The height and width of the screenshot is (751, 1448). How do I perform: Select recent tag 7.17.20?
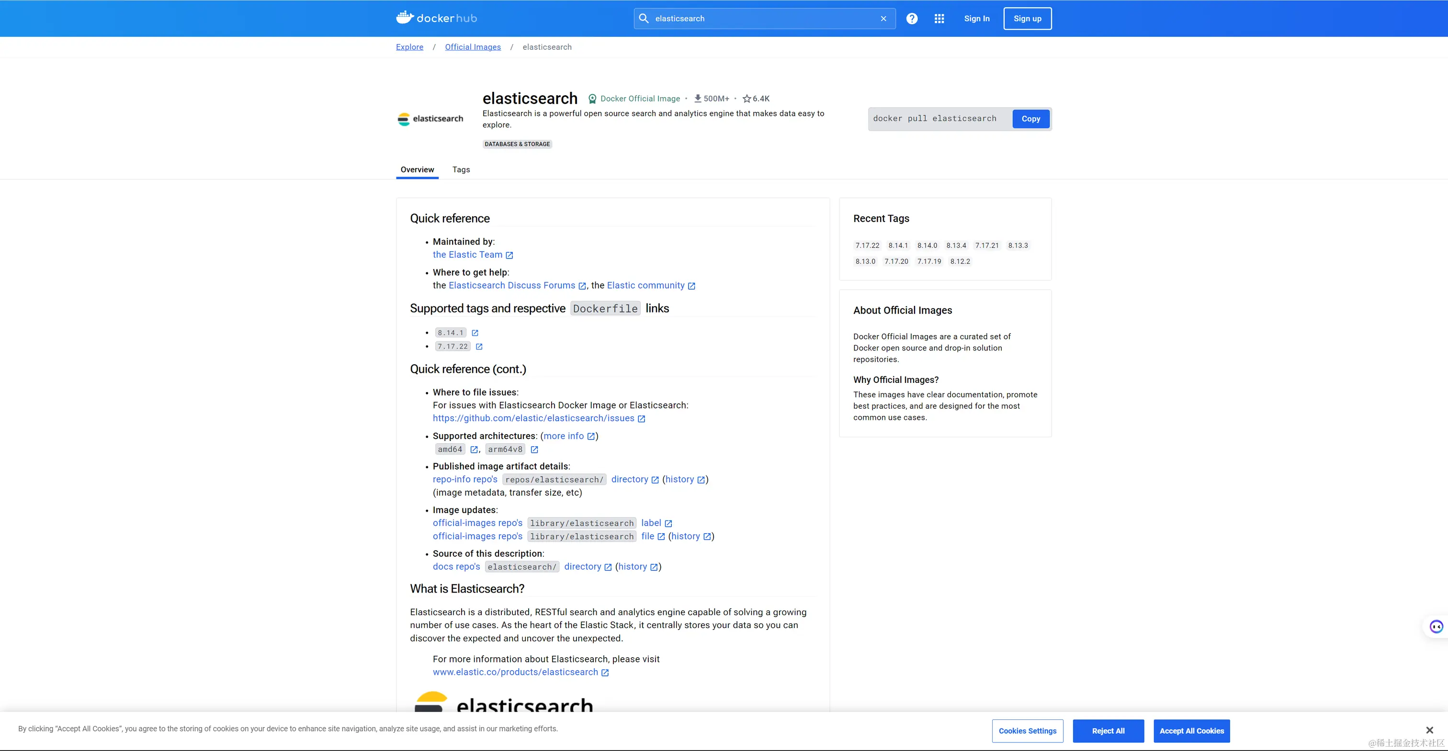coord(896,262)
